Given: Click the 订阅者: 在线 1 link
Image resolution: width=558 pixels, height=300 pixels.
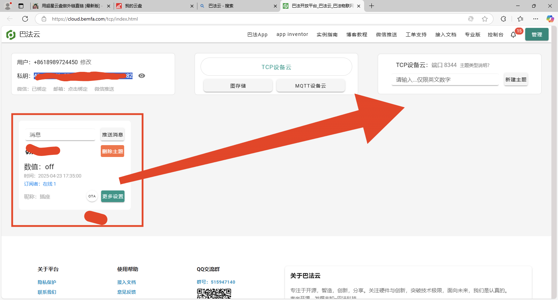Looking at the screenshot, I should coord(40,184).
